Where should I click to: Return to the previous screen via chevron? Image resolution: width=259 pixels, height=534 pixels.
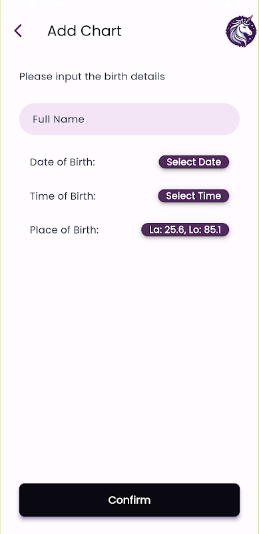(x=18, y=31)
